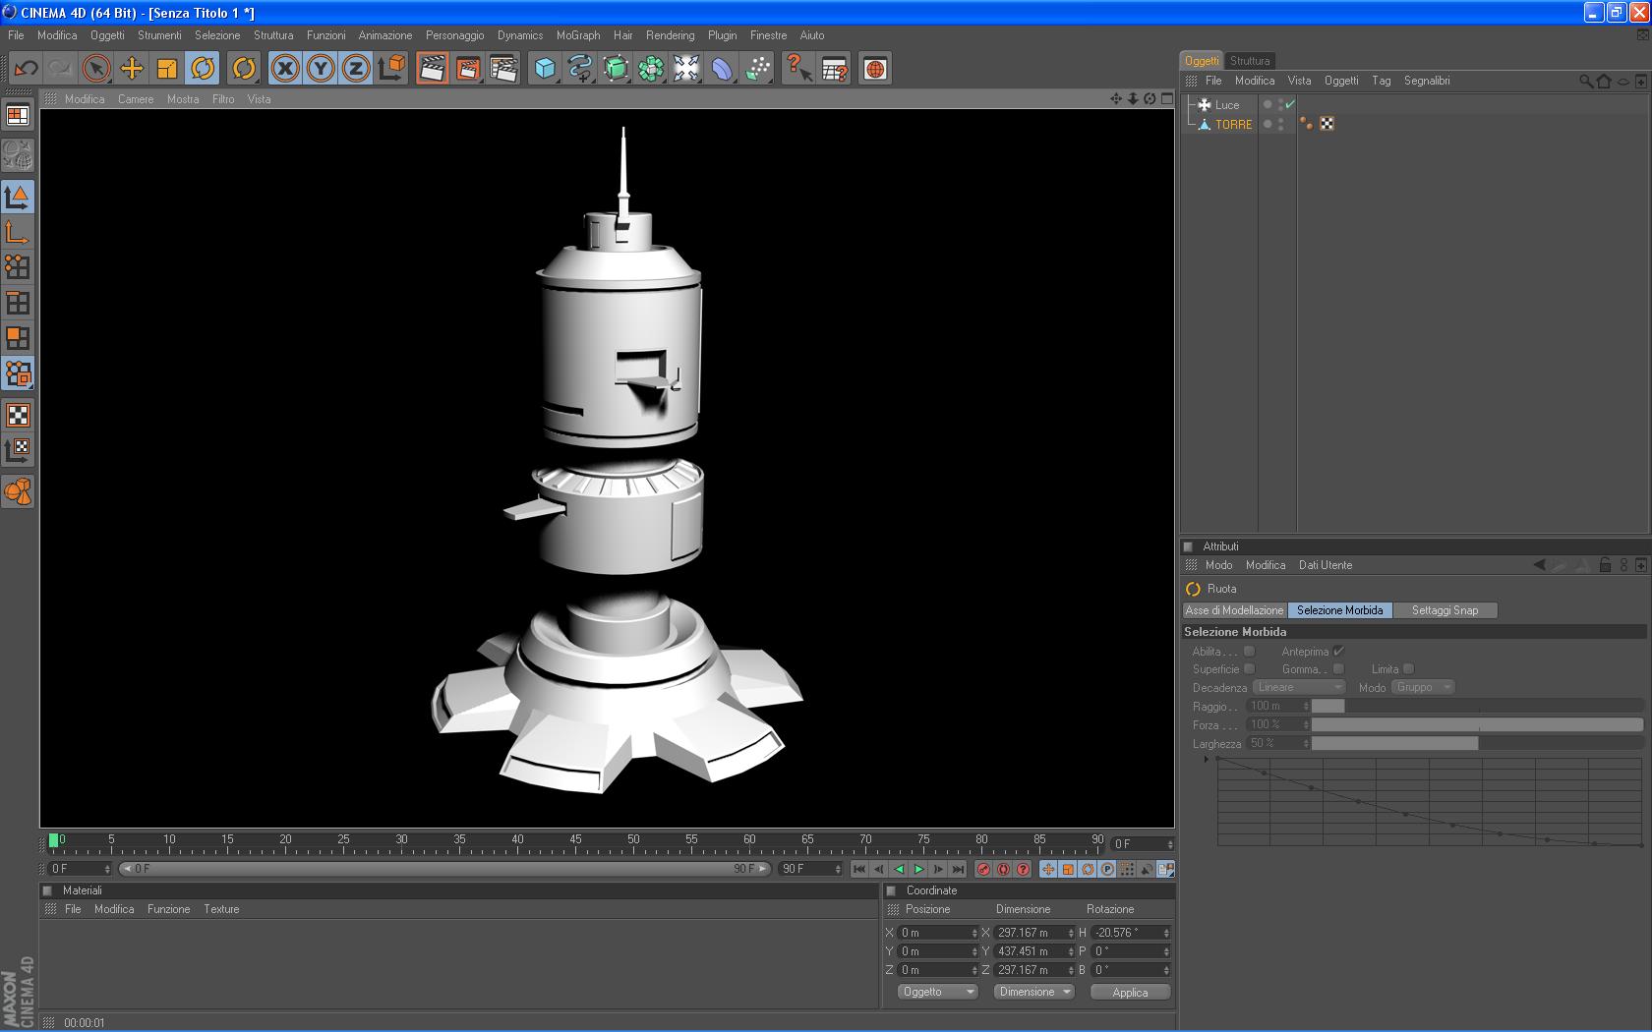Toggle the Superficie checkbox

(x=1249, y=669)
